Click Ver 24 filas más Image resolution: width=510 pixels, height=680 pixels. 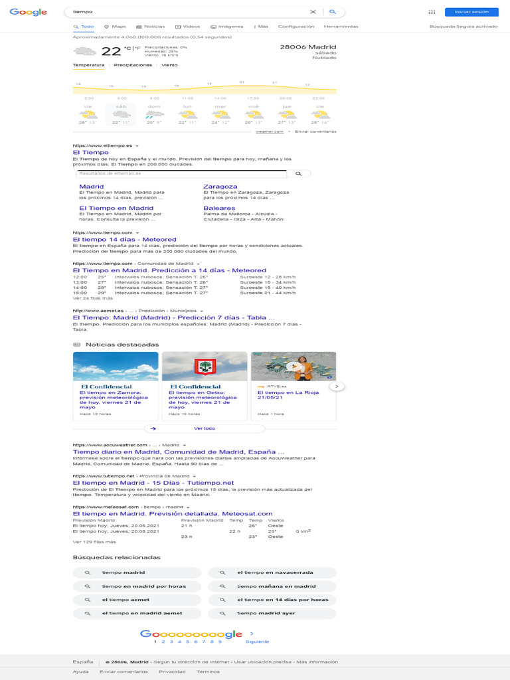point(92,298)
